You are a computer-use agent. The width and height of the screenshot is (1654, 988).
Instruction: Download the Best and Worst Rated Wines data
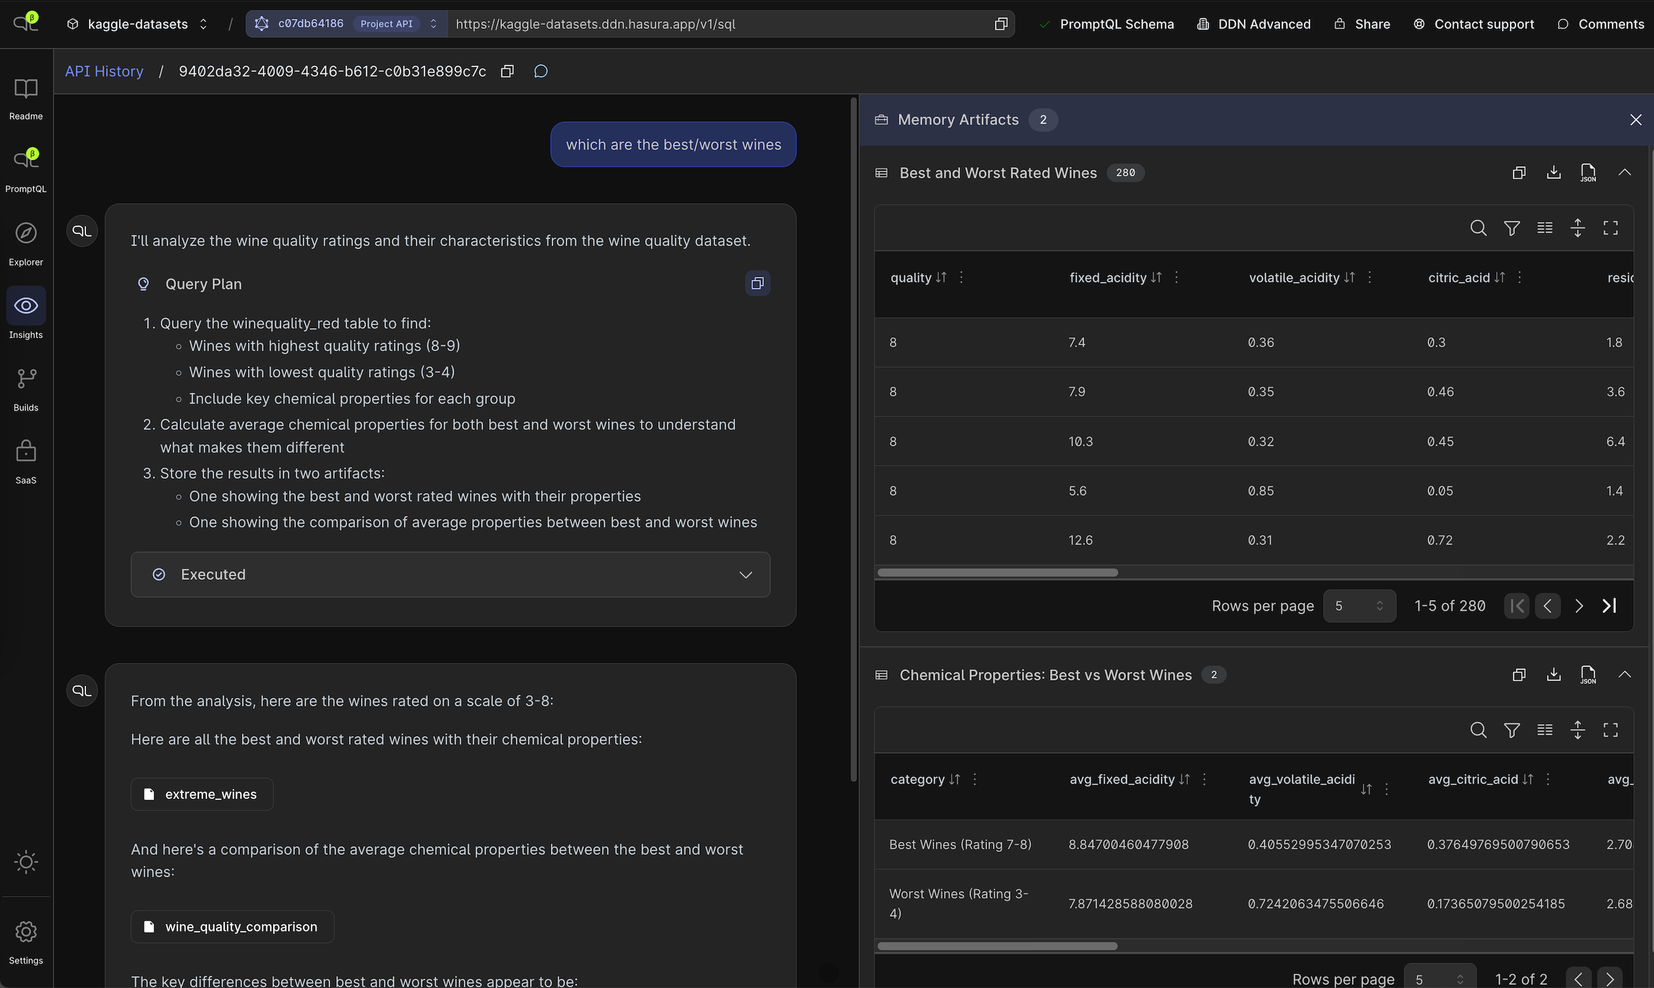[x=1553, y=173]
